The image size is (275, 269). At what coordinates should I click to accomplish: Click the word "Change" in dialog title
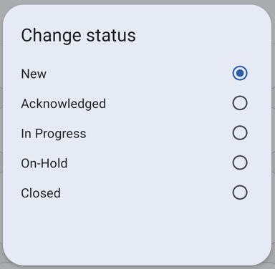52,36
